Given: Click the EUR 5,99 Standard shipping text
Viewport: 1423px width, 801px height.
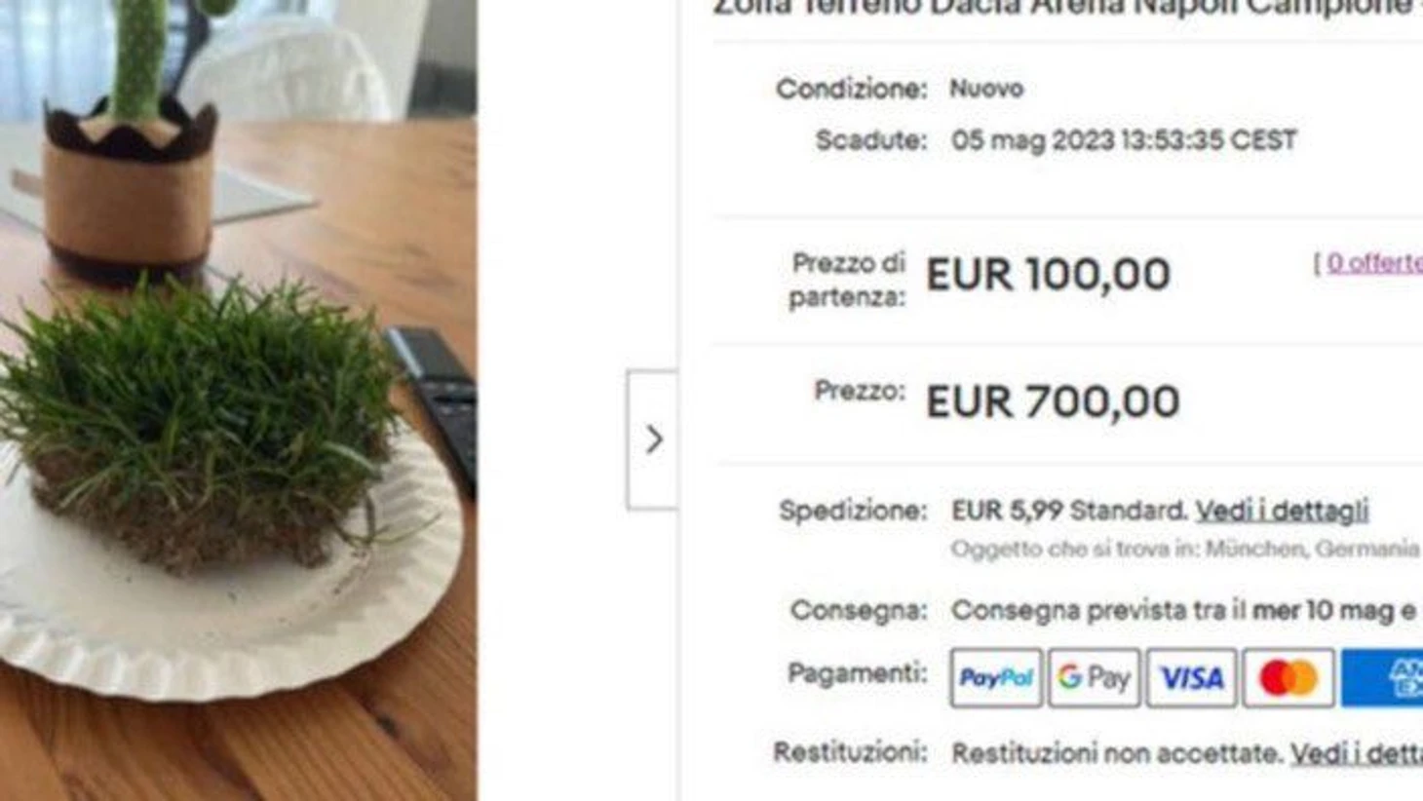Looking at the screenshot, I should [x=1069, y=511].
